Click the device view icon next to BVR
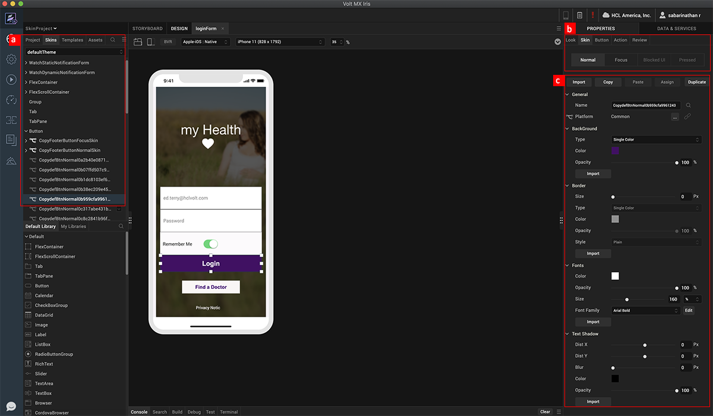The image size is (713, 416). (150, 42)
